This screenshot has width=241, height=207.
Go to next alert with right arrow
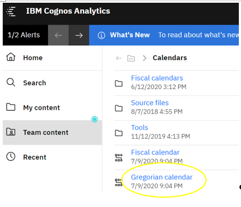click(x=79, y=35)
